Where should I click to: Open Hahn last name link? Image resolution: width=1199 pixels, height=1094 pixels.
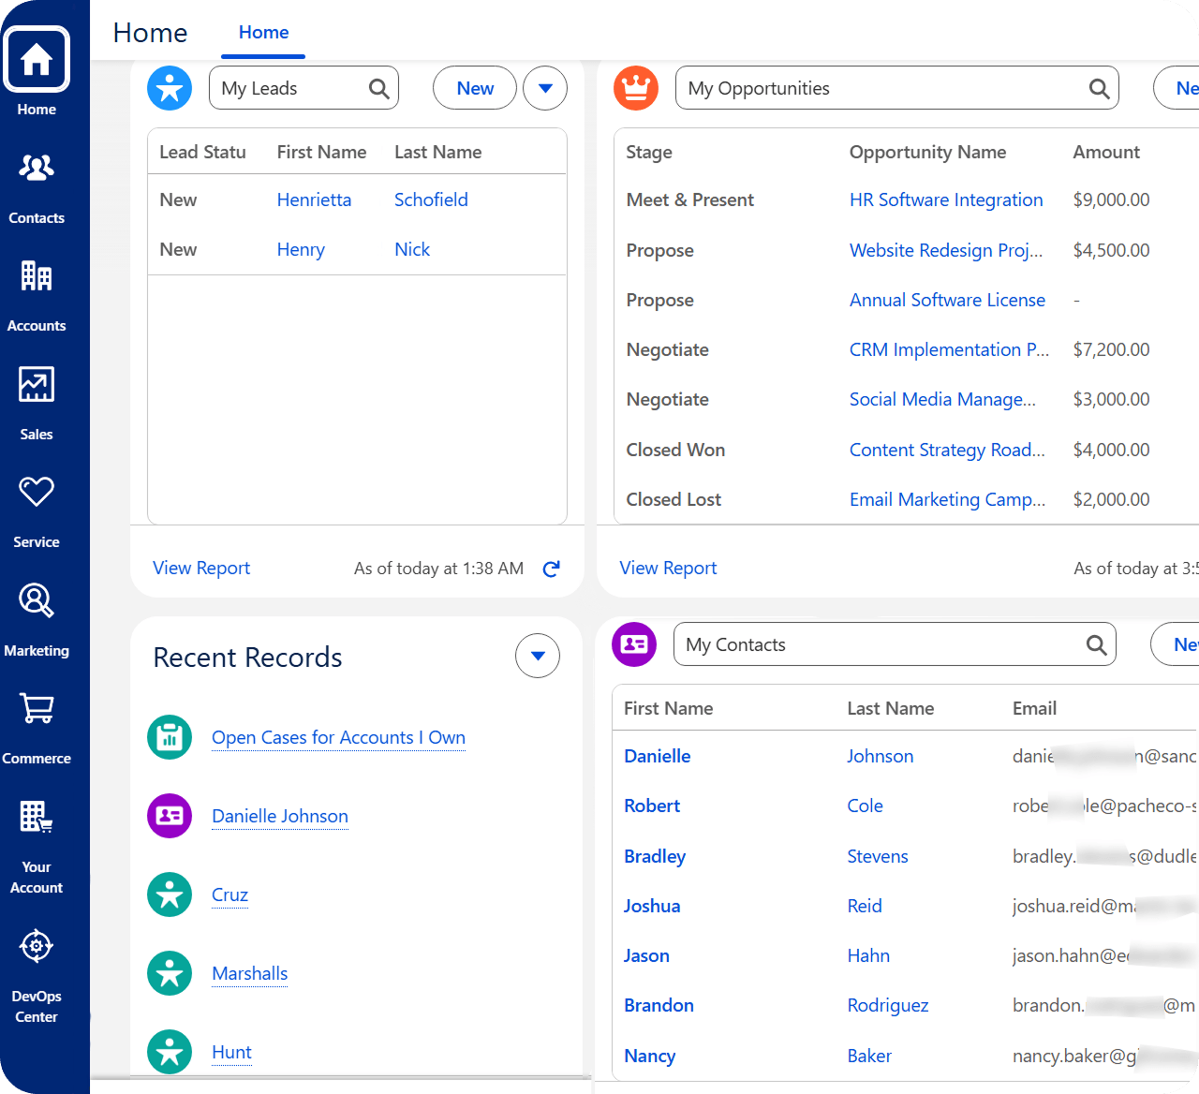[868, 955]
